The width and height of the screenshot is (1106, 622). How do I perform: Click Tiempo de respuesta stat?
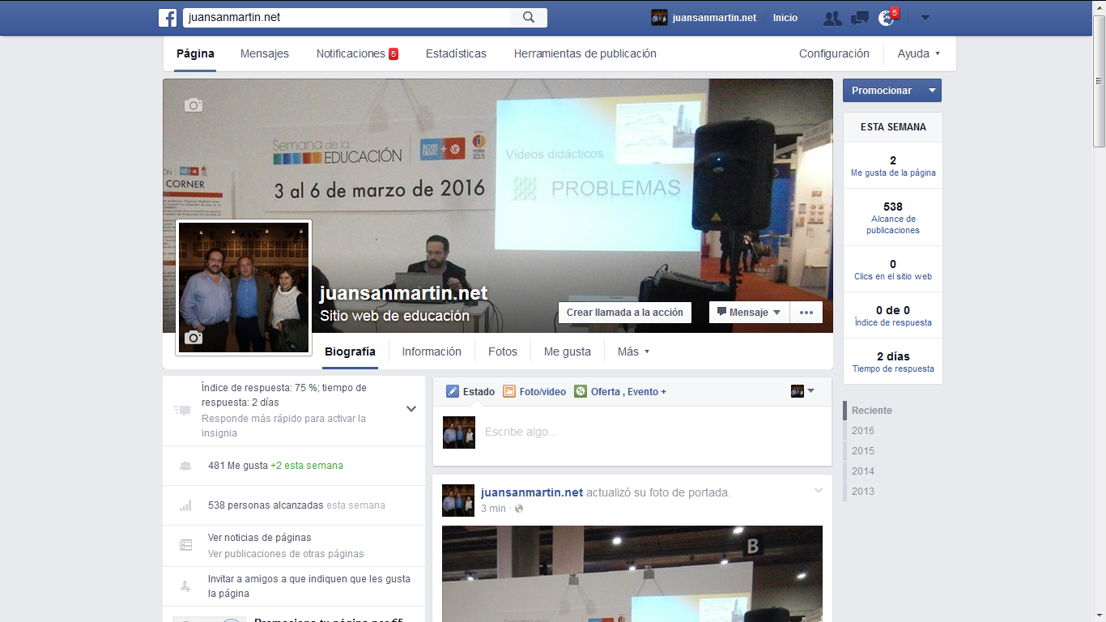[893, 361]
